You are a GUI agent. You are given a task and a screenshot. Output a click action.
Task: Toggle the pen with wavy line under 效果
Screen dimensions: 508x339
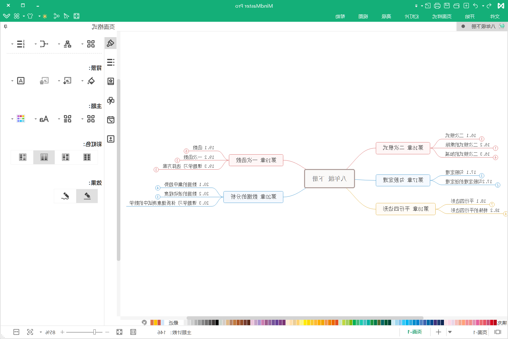pos(65,196)
